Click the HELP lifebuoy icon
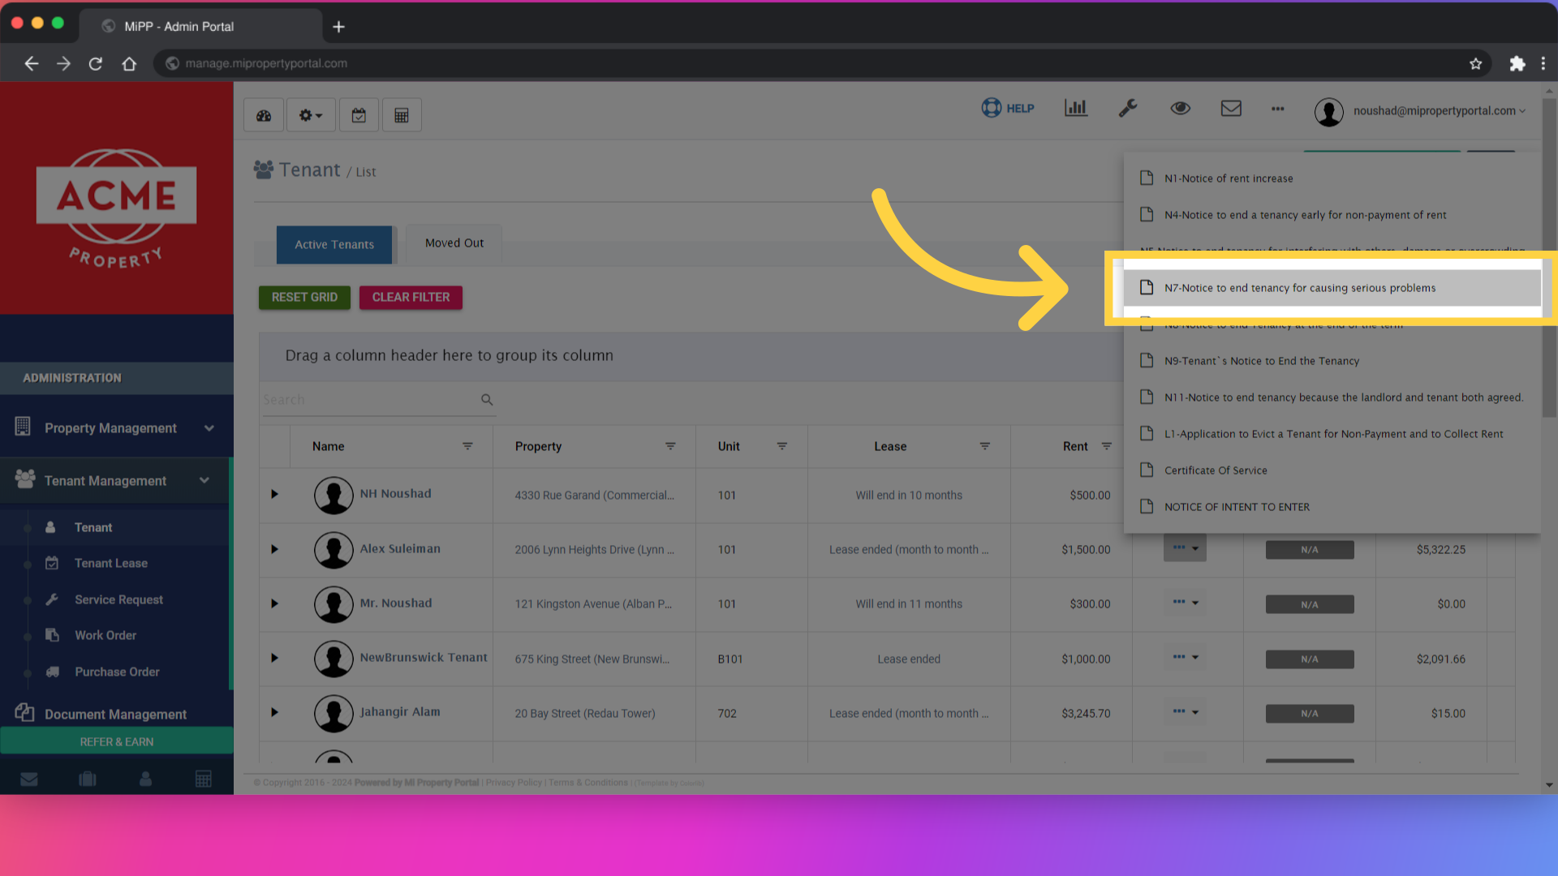Image resolution: width=1558 pixels, height=876 pixels. pos(992,108)
